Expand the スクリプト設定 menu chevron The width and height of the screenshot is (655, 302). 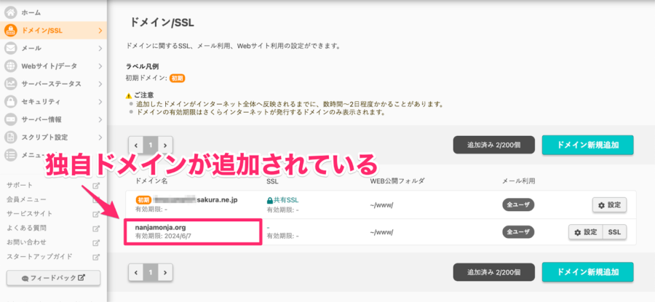[100, 138]
